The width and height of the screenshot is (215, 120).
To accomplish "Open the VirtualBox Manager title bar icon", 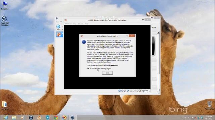I will coord(57,18).
